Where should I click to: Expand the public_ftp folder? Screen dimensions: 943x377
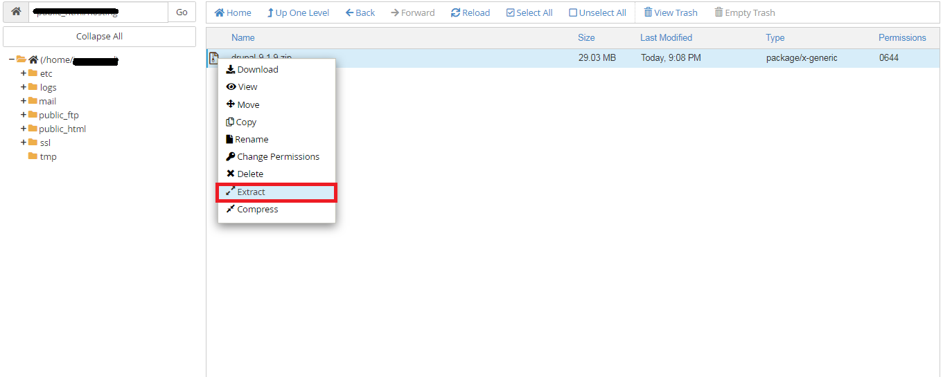[x=24, y=115]
